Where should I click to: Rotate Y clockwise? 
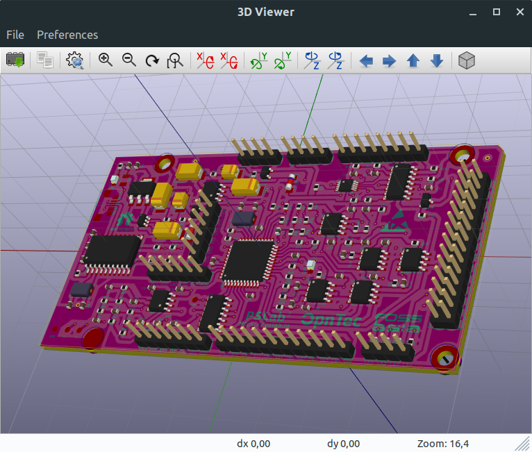pyautogui.click(x=258, y=61)
